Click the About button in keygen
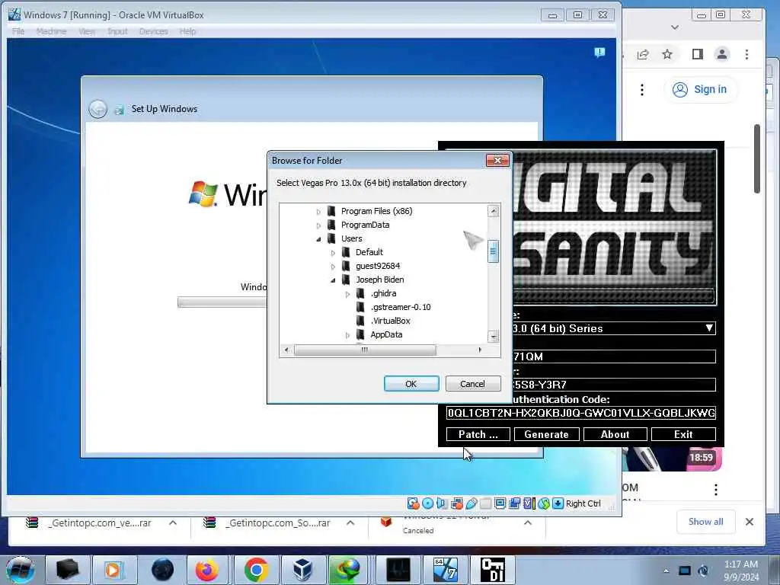780x585 pixels. coord(615,434)
